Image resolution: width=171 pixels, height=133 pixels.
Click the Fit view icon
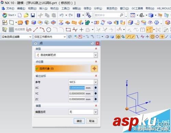click(133, 15)
